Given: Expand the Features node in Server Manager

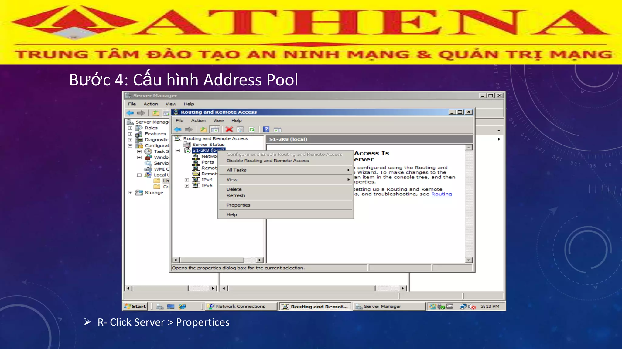Looking at the screenshot, I should click(130, 134).
